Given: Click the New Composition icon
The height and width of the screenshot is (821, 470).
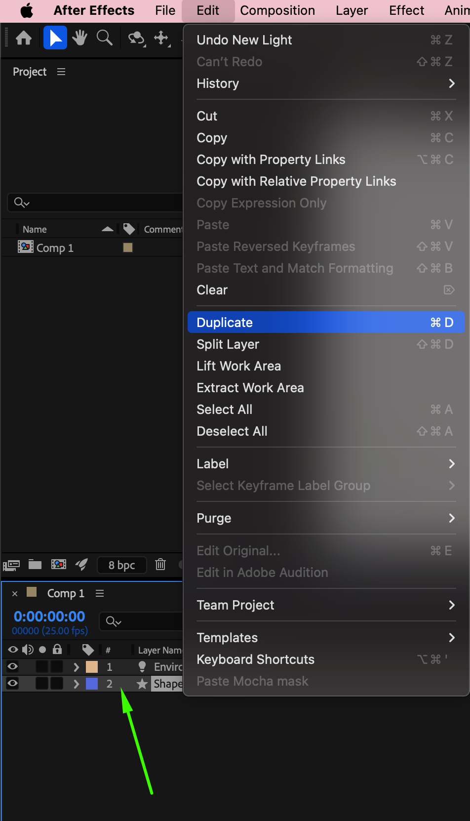Looking at the screenshot, I should click(x=59, y=565).
